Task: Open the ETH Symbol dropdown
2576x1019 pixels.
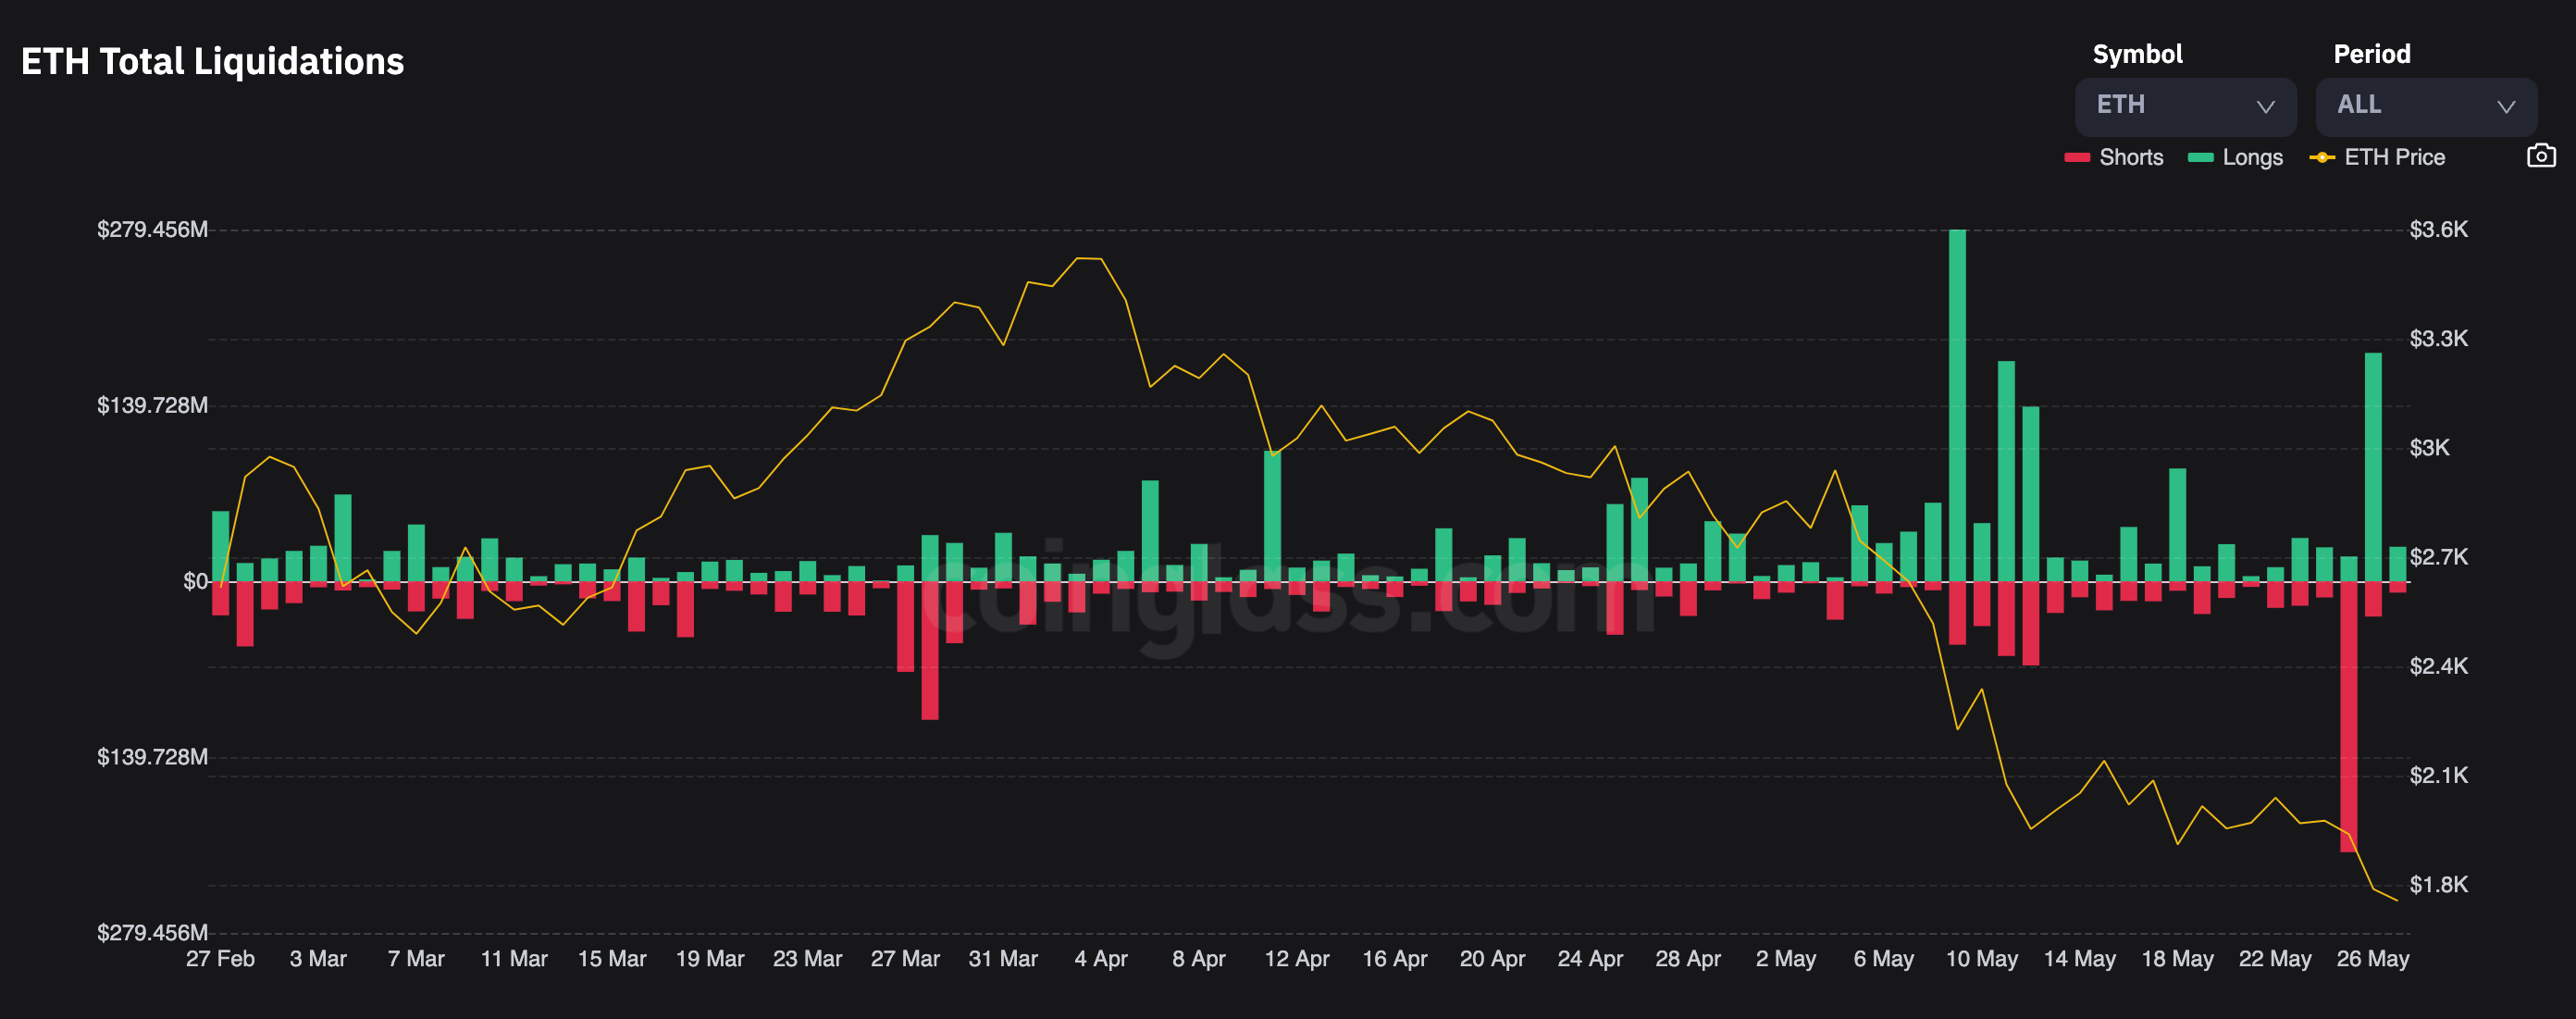Action: tap(2185, 106)
